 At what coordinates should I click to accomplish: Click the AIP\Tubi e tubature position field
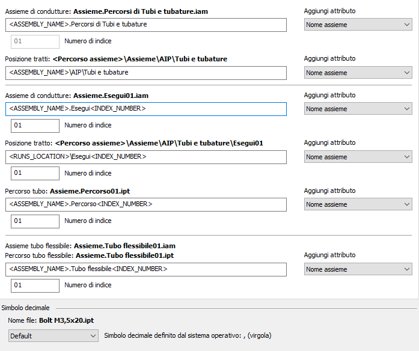145,73
